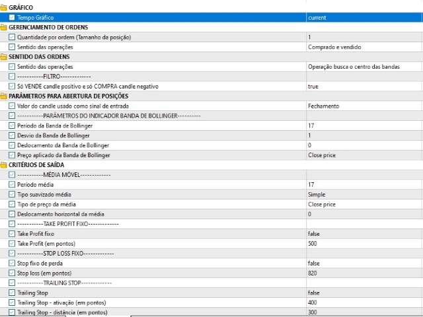Select the Take Profit fixo parameter row
This screenshot has height=317, width=423.
211,234
